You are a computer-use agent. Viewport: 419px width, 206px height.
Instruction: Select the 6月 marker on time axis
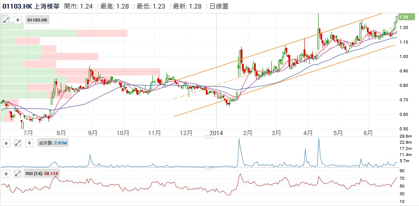[x=368, y=133]
